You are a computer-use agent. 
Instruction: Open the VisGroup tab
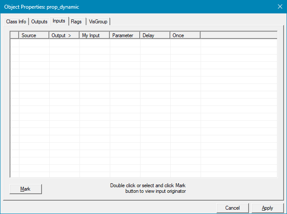click(x=98, y=22)
